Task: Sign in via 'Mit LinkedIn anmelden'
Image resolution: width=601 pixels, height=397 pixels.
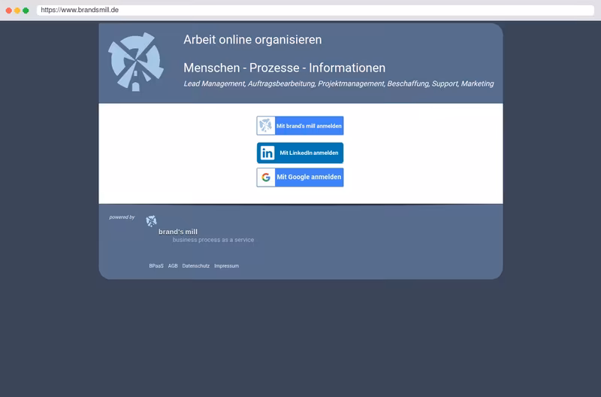Action: point(300,153)
